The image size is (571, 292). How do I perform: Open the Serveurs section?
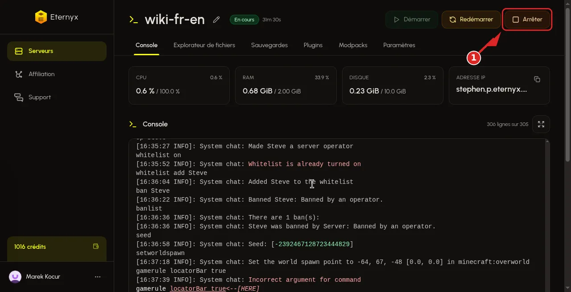(57, 51)
